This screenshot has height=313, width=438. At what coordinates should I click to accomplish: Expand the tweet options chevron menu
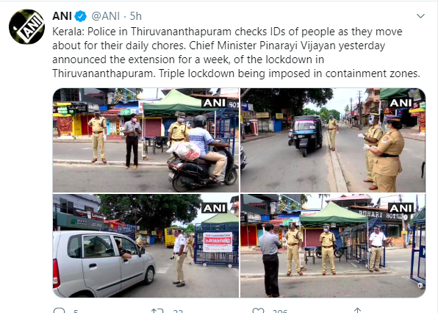420,16
